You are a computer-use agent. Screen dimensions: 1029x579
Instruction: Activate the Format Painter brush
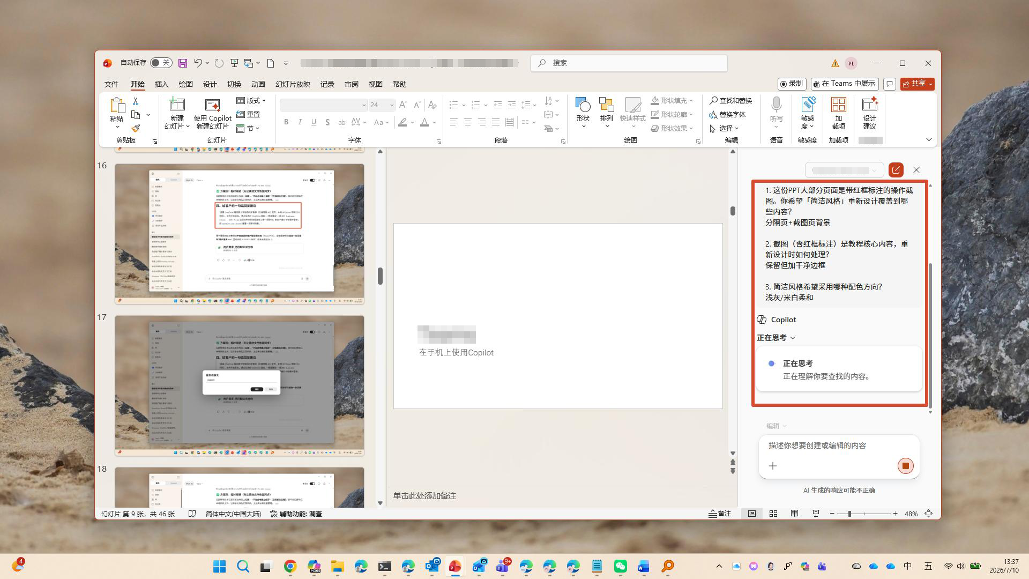coord(136,129)
